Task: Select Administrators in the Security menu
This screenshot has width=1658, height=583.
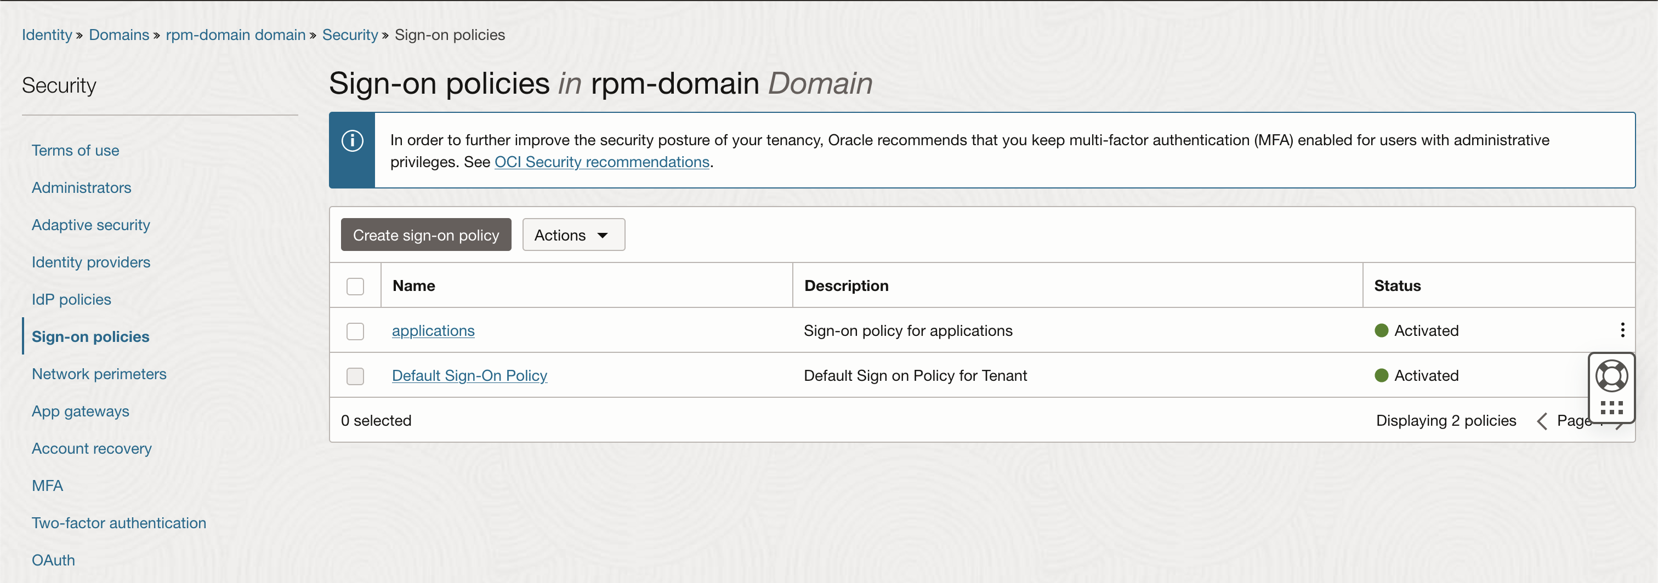Action: click(82, 188)
